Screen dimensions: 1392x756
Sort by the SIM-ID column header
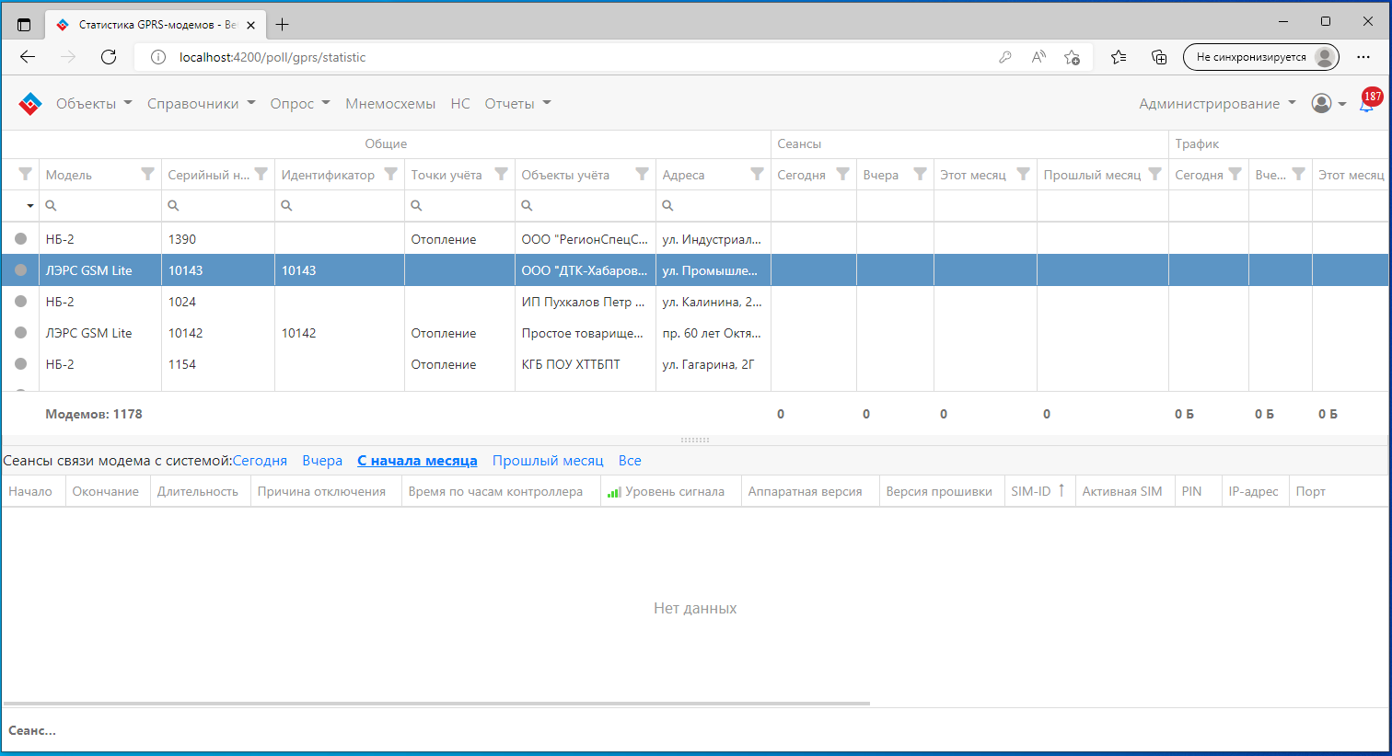coord(1030,491)
